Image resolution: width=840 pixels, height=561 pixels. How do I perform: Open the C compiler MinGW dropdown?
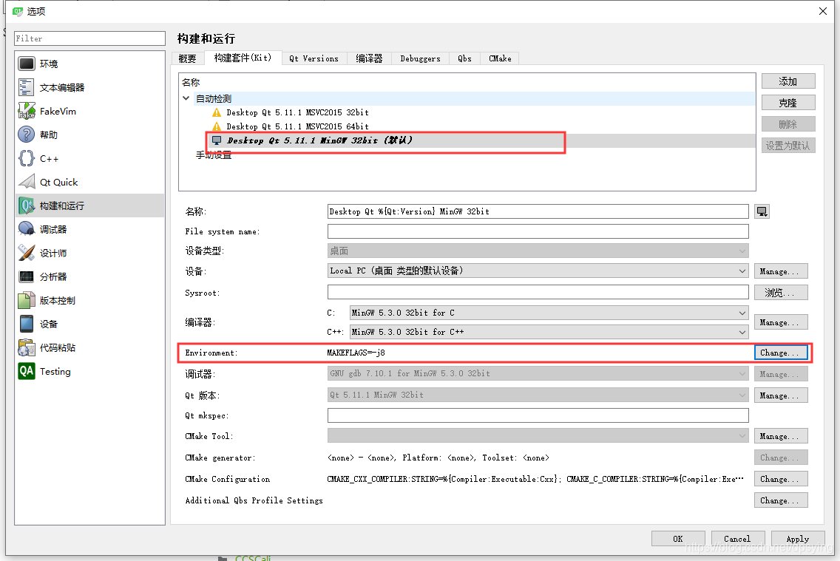549,313
